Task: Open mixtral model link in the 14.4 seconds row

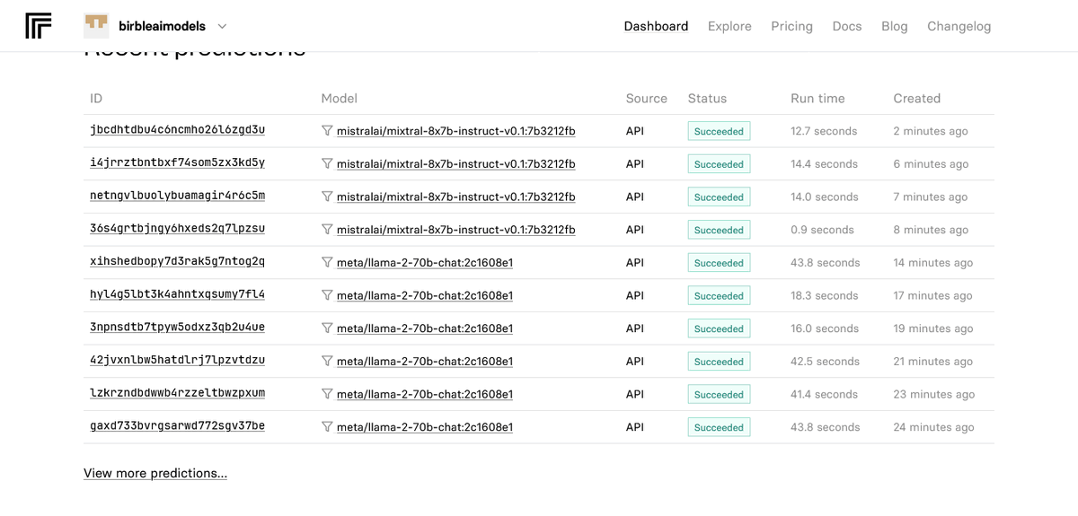Action: pos(456,164)
